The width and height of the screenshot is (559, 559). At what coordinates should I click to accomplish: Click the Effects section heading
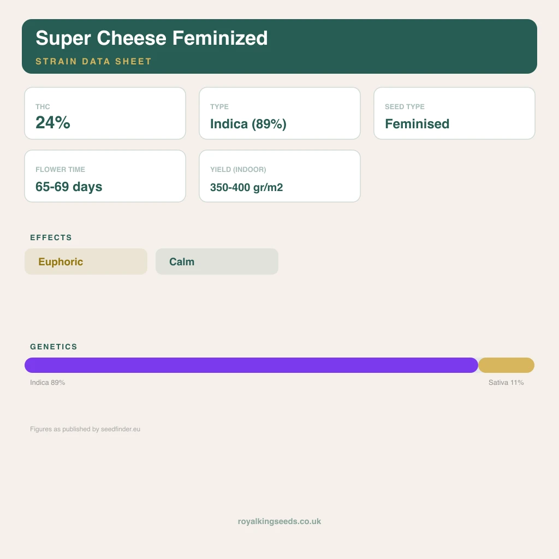pos(51,237)
